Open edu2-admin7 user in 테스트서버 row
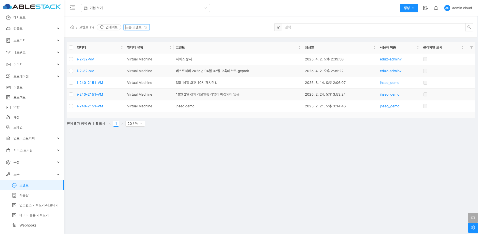Image resolution: width=478 pixels, height=234 pixels. 390,71
